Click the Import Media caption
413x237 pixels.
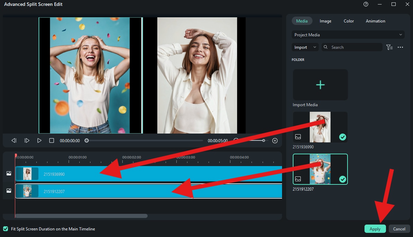[x=305, y=105]
